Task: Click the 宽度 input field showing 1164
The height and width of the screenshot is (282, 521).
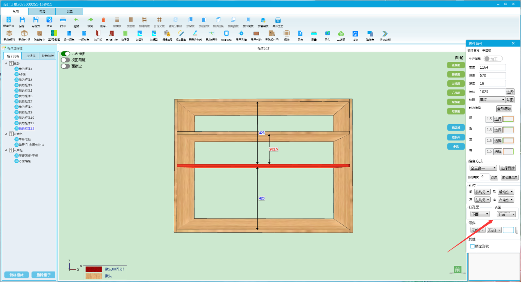Action: [x=492, y=68]
